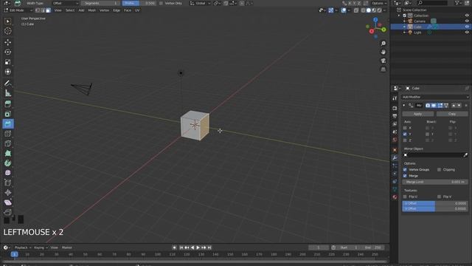Open the Select menu
The image size is (472, 266).
70,10
